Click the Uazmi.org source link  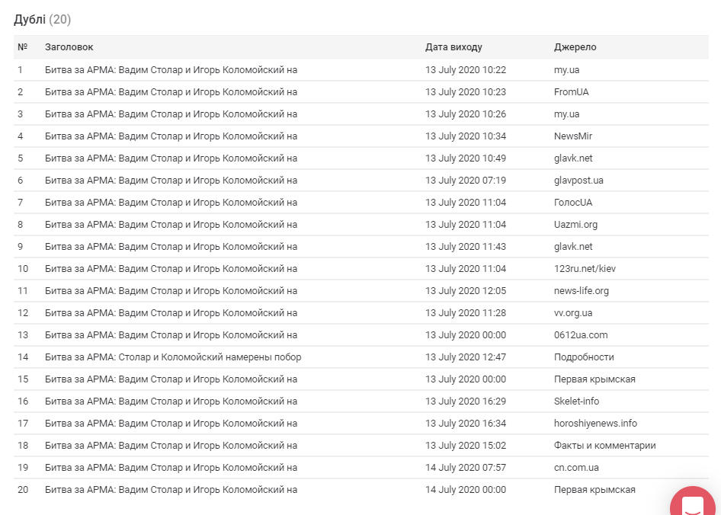[x=575, y=225]
